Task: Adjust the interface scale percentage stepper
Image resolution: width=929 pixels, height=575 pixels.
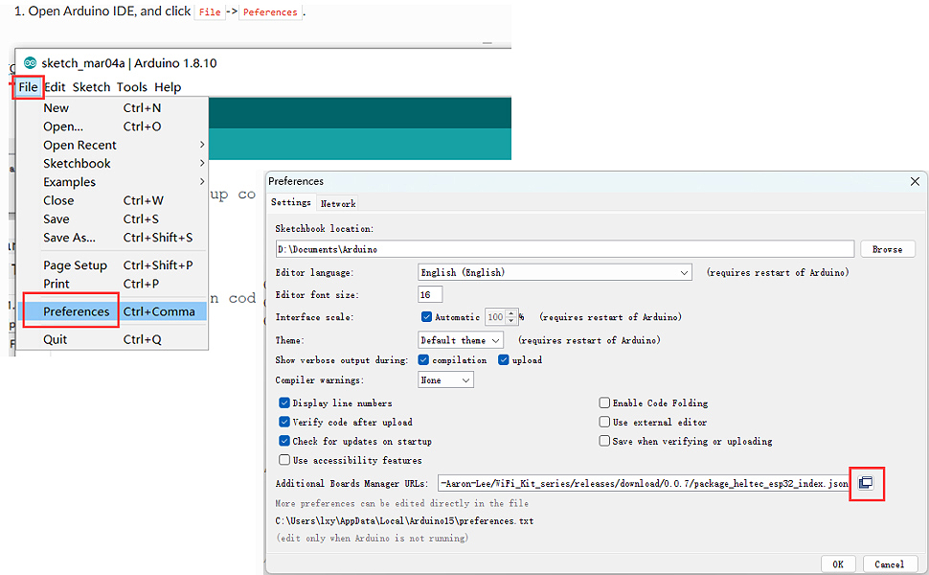Action: pyautogui.click(x=512, y=317)
